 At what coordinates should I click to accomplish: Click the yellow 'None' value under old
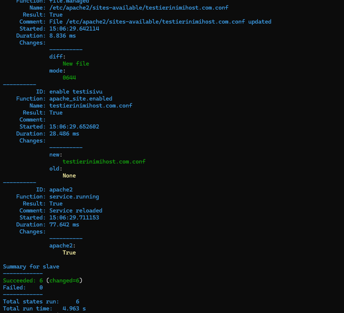point(69,176)
